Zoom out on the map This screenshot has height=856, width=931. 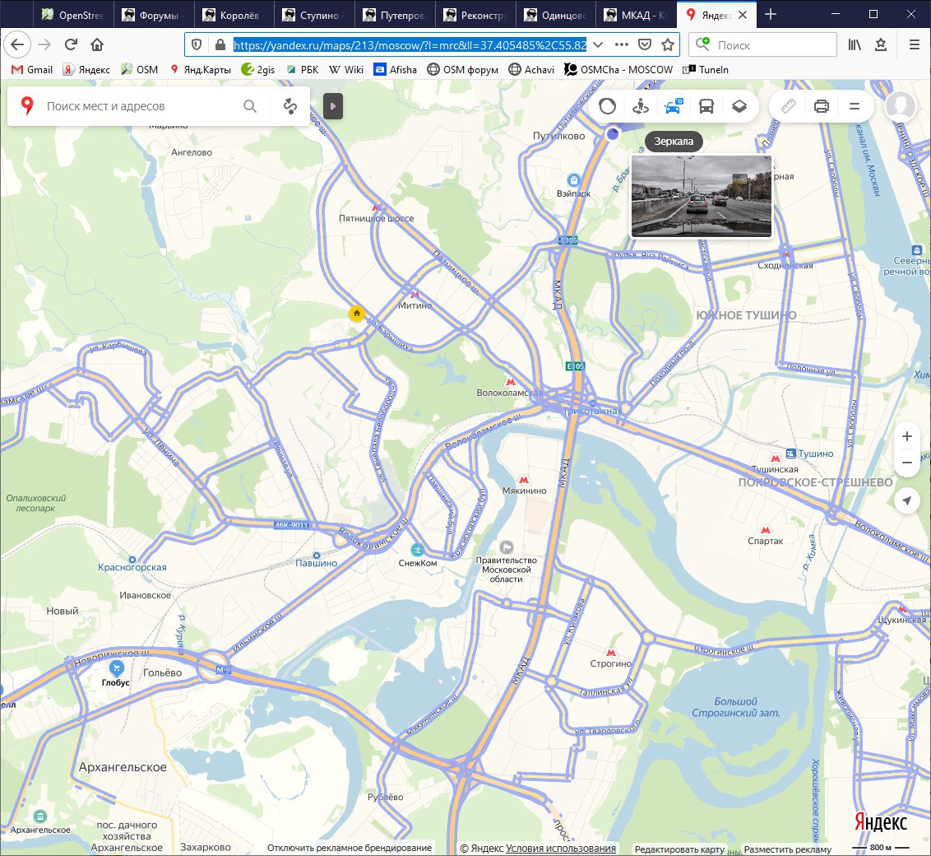tap(906, 463)
